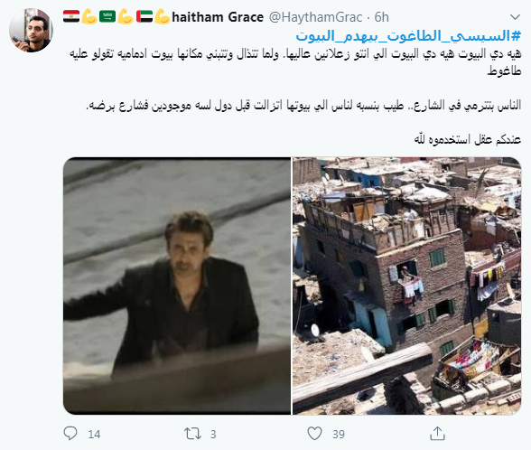Expand tweet options chevron menu
The image size is (531, 450).
click(x=515, y=17)
